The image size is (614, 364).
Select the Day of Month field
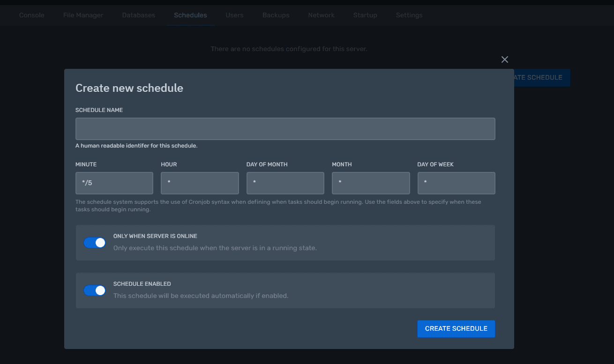285,183
